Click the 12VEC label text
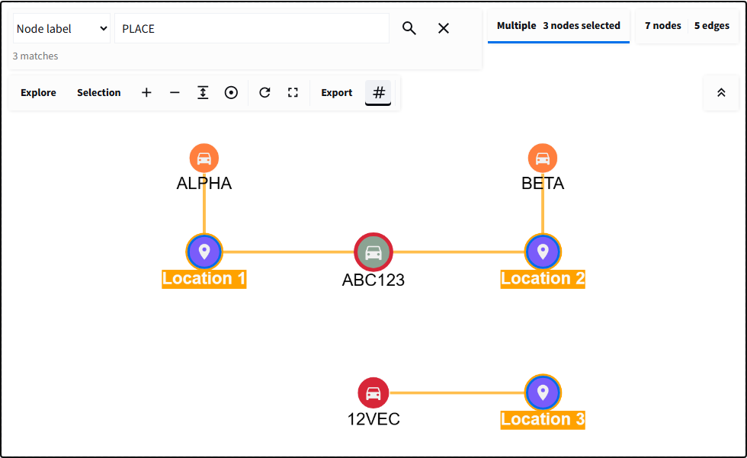747x458 pixels. (373, 419)
